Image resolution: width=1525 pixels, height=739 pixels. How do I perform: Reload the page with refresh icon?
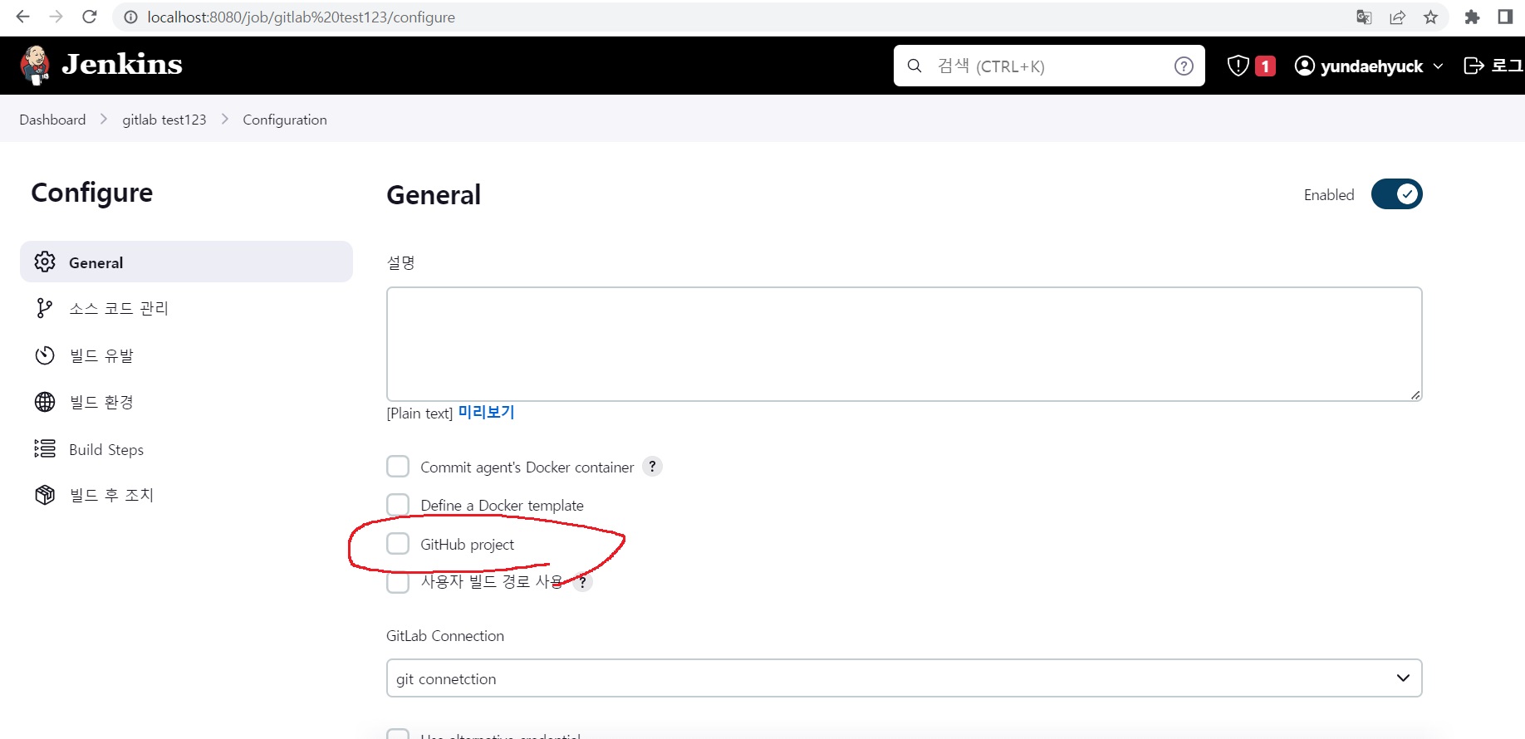coord(90,17)
